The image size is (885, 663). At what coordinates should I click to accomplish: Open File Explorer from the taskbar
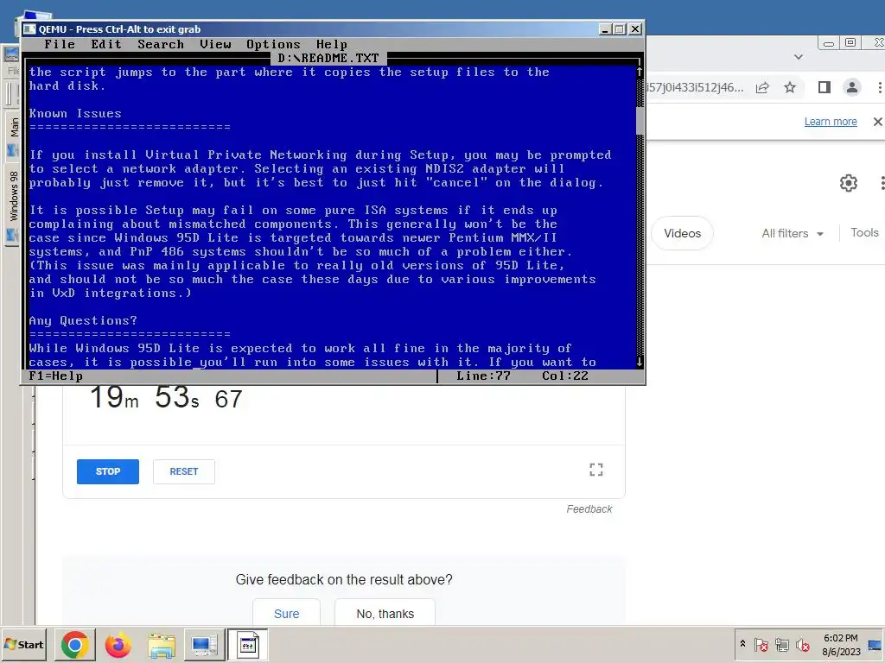(x=162, y=644)
